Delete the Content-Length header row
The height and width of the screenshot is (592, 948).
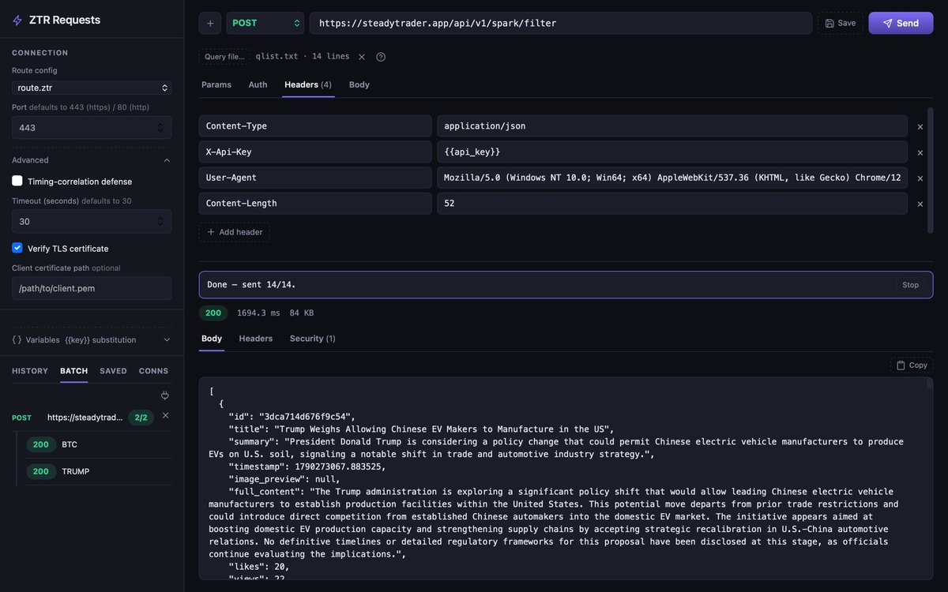click(x=920, y=204)
